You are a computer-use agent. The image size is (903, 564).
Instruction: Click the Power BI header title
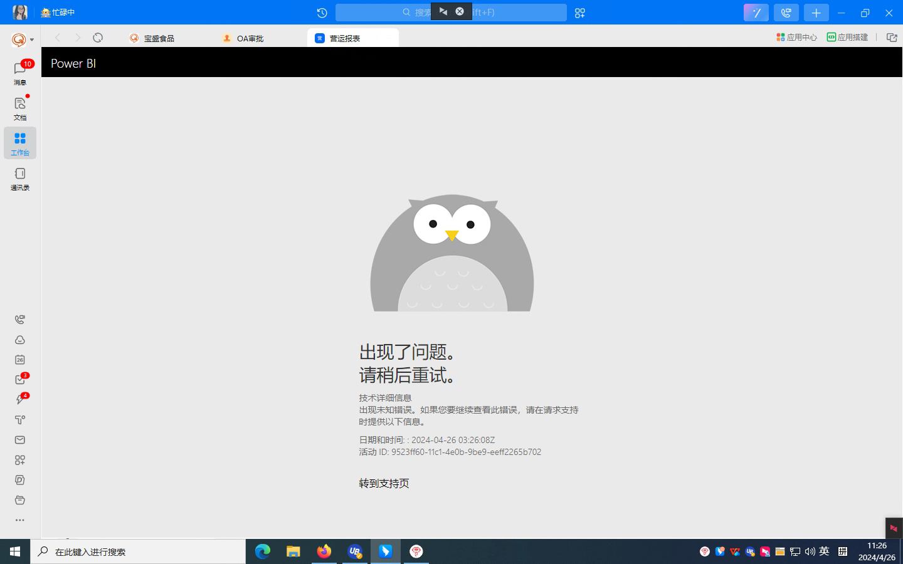pyautogui.click(x=73, y=63)
